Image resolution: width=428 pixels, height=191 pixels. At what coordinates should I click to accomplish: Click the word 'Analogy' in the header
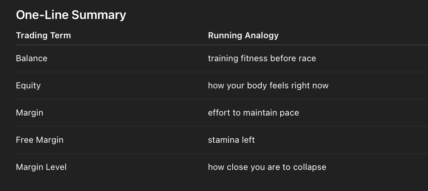pyautogui.click(x=261, y=35)
